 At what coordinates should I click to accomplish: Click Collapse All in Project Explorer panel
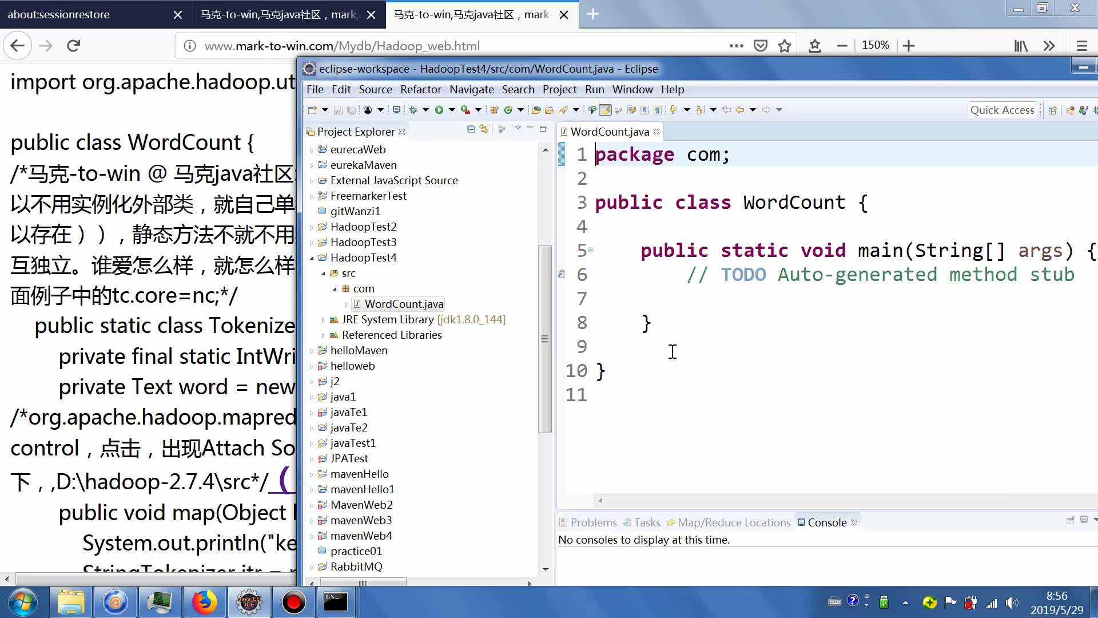[471, 129]
